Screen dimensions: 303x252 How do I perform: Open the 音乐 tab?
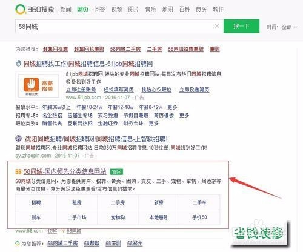pos(150,9)
